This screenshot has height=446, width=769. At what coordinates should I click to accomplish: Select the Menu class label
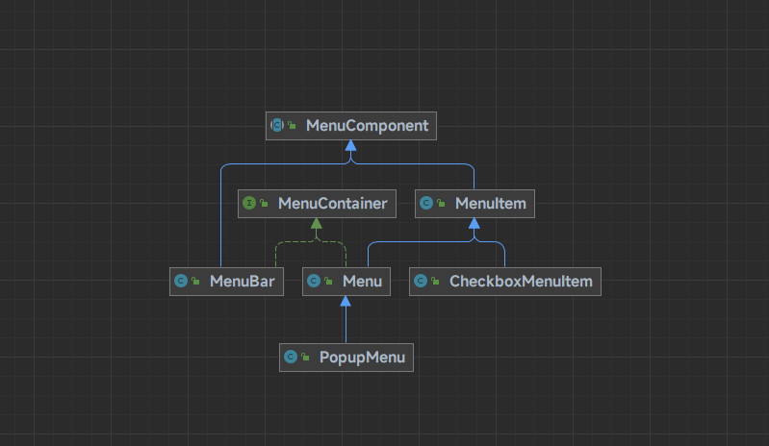point(362,282)
